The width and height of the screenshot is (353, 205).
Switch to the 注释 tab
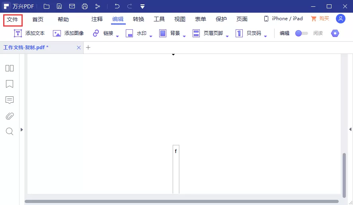coord(97,19)
